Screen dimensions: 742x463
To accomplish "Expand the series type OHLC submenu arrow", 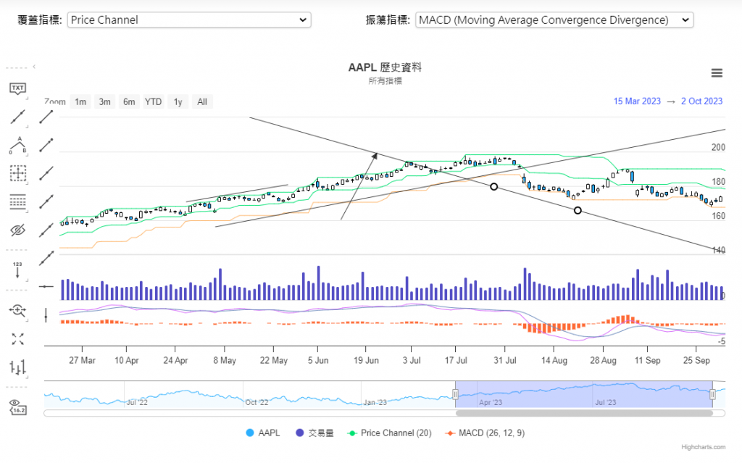I will [x=28, y=378].
